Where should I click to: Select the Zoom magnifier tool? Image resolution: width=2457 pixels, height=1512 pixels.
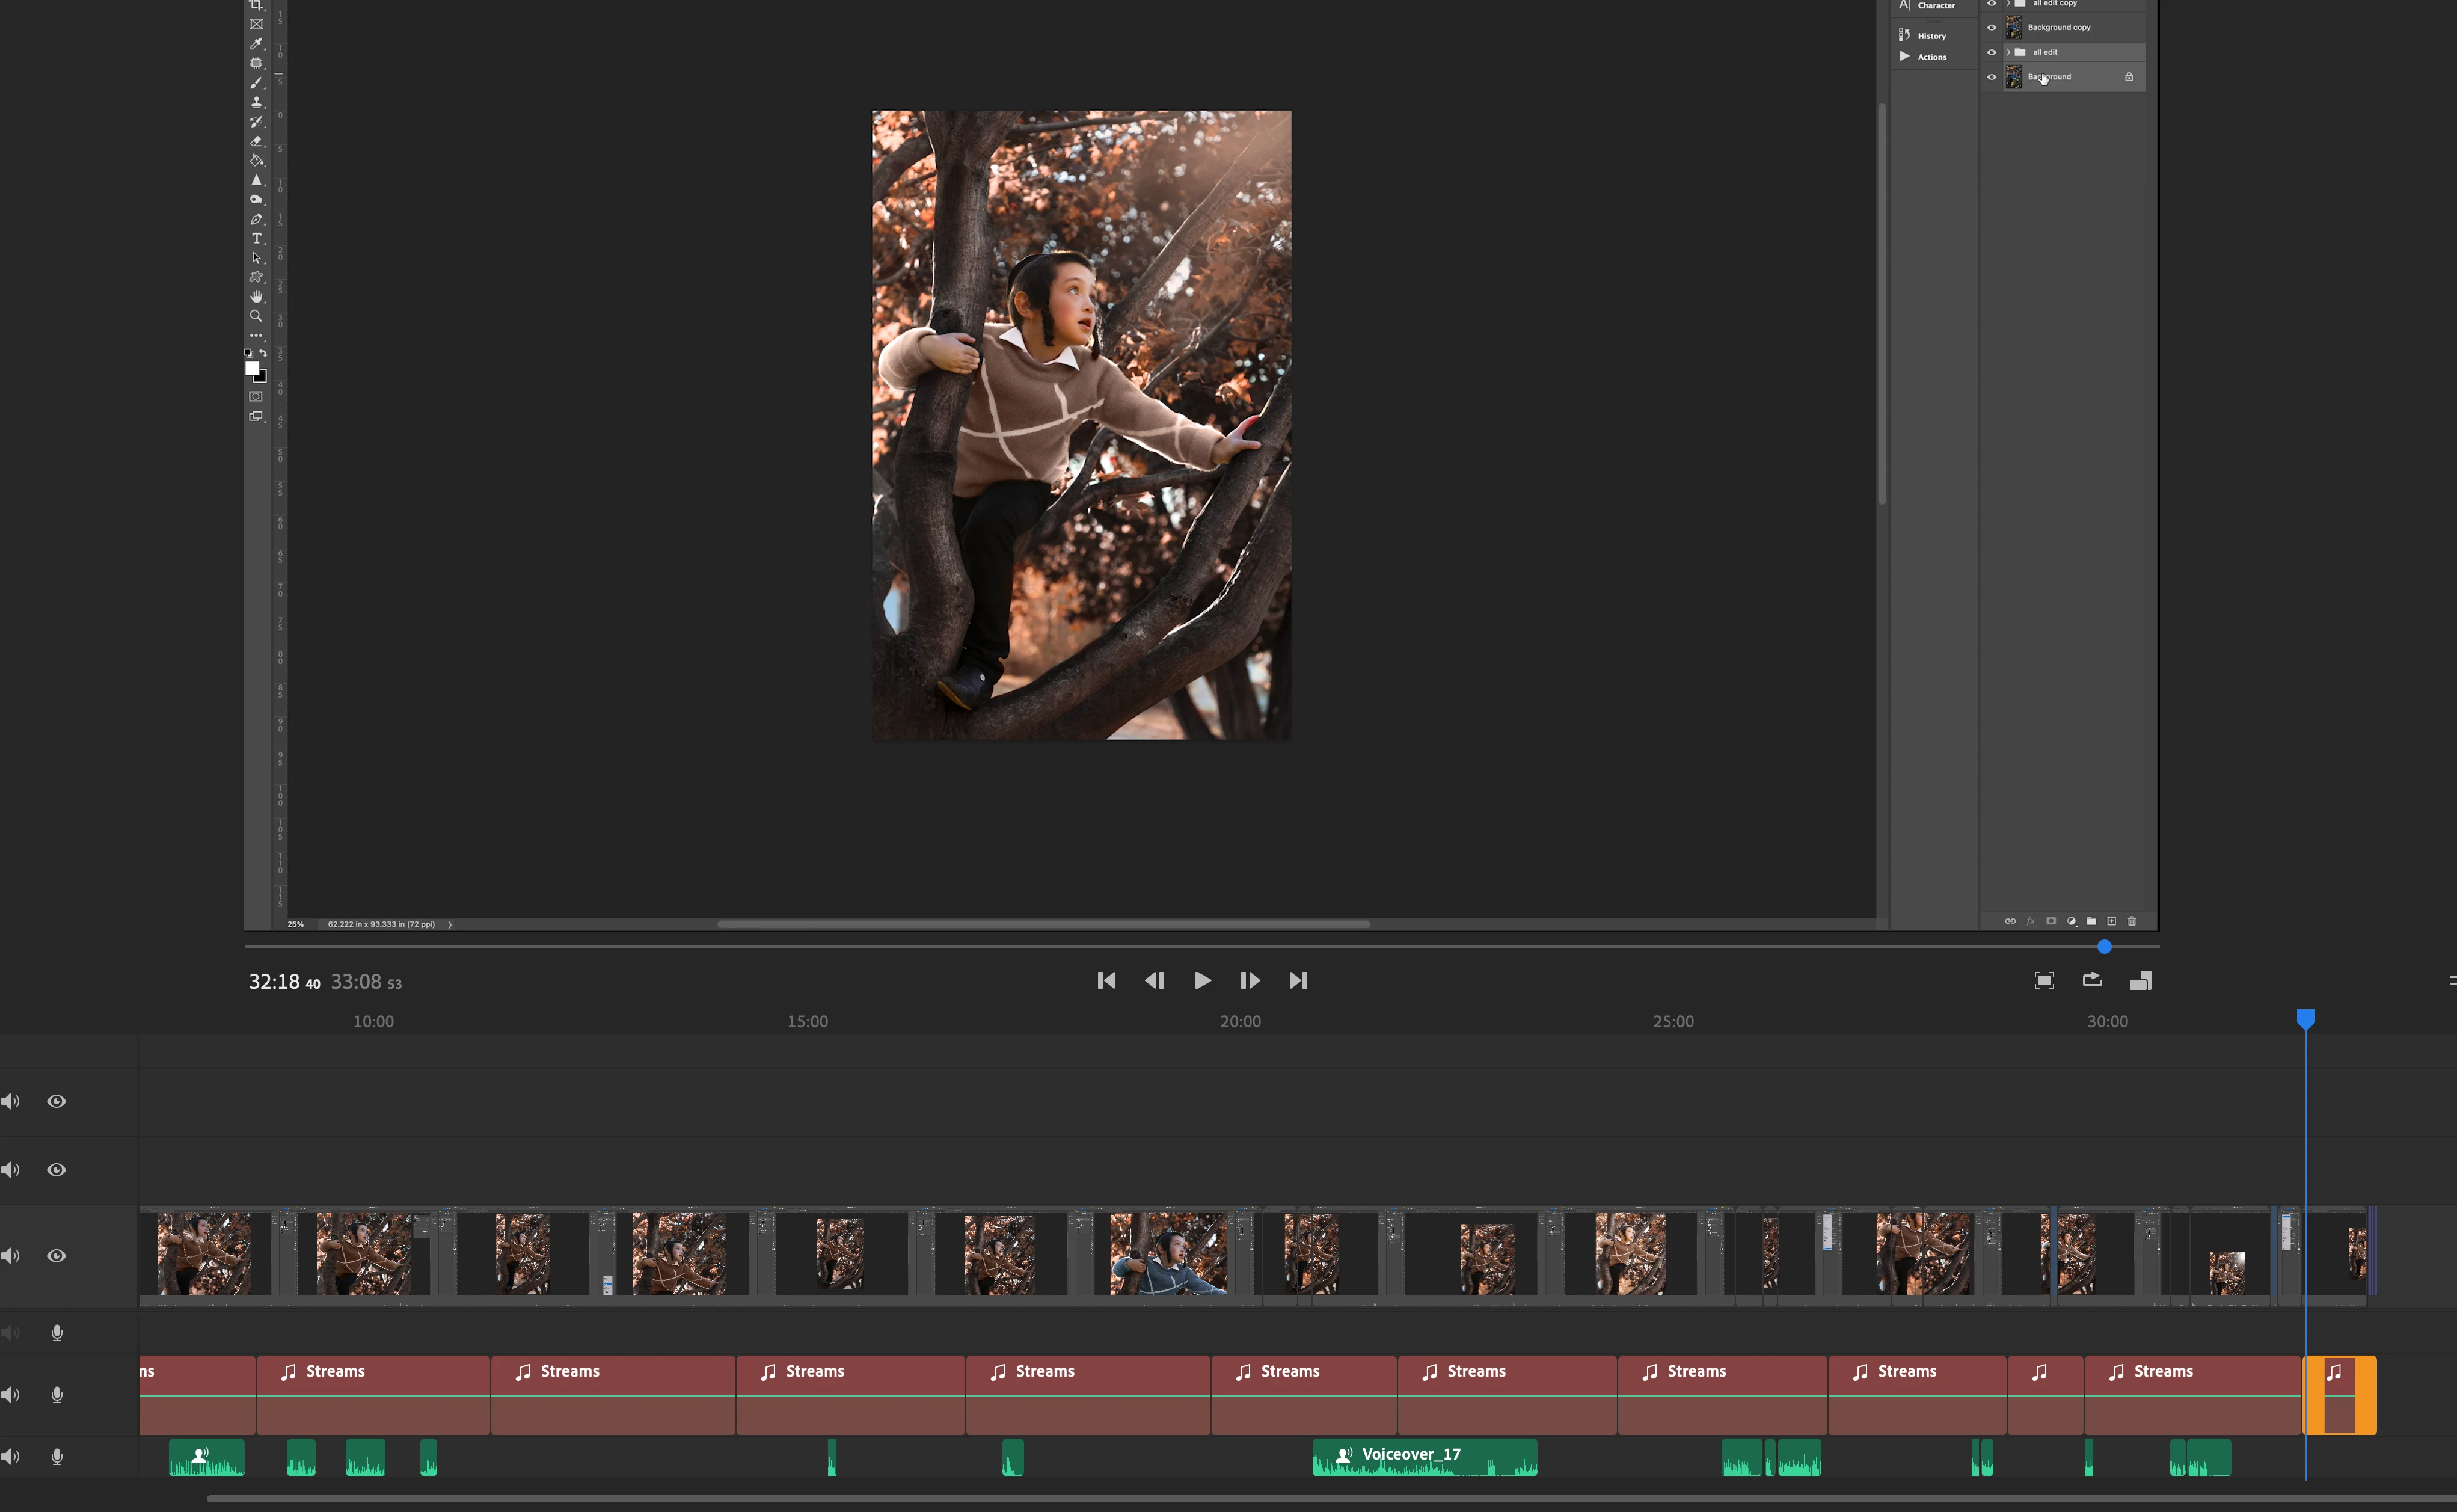click(256, 316)
